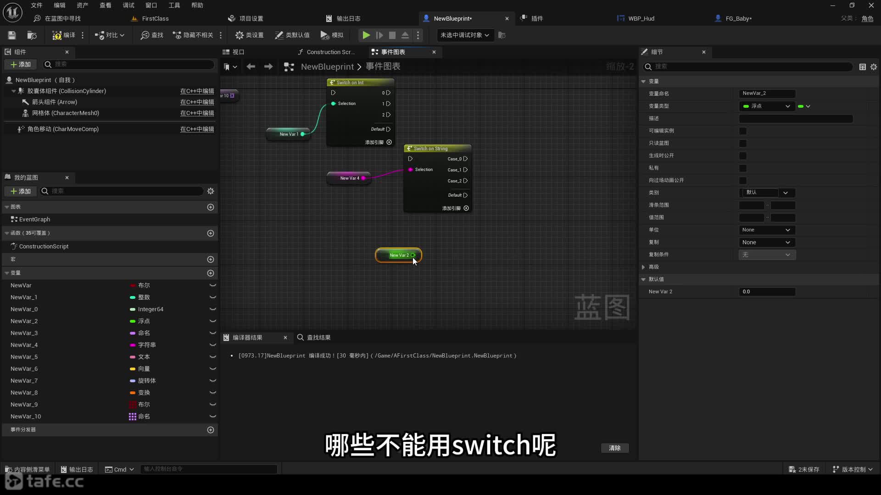
Task: Click 添加引脚 on Switch on String node
Action: point(456,208)
